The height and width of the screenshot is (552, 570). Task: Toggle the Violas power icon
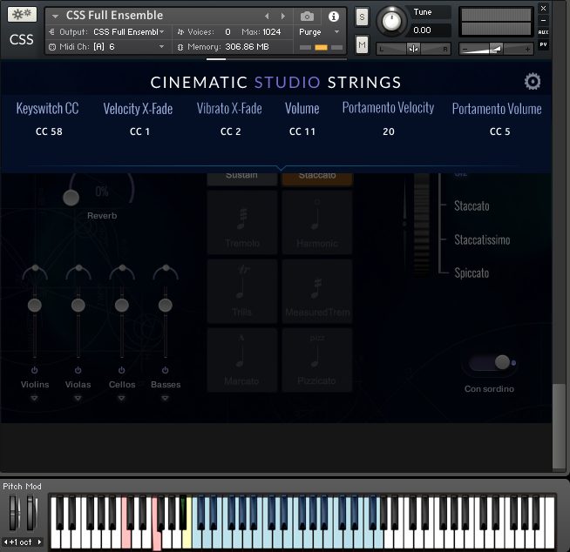[78, 370]
